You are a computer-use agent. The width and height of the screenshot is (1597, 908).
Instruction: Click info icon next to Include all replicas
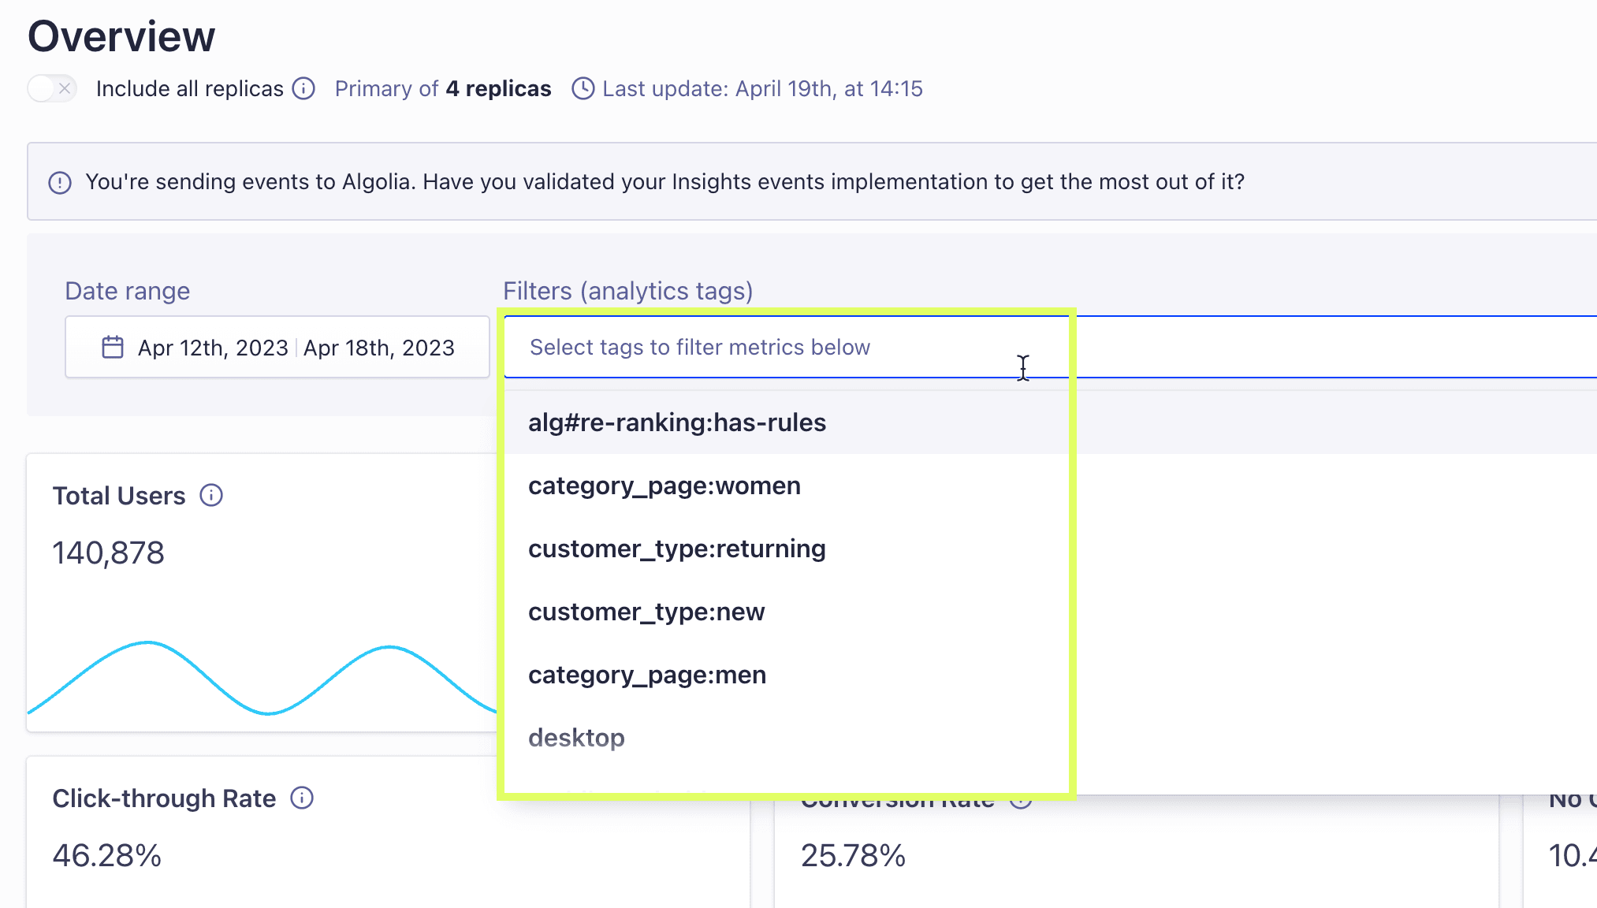pyautogui.click(x=303, y=88)
